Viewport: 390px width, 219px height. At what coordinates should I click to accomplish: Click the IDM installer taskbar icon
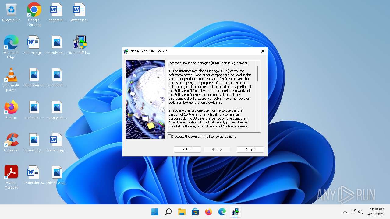235,212
